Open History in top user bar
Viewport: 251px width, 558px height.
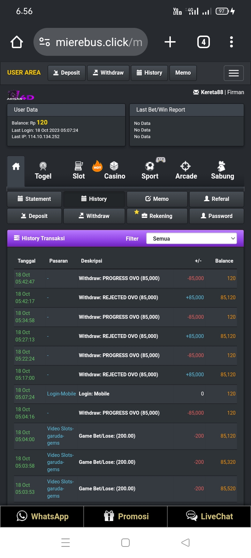click(x=149, y=73)
